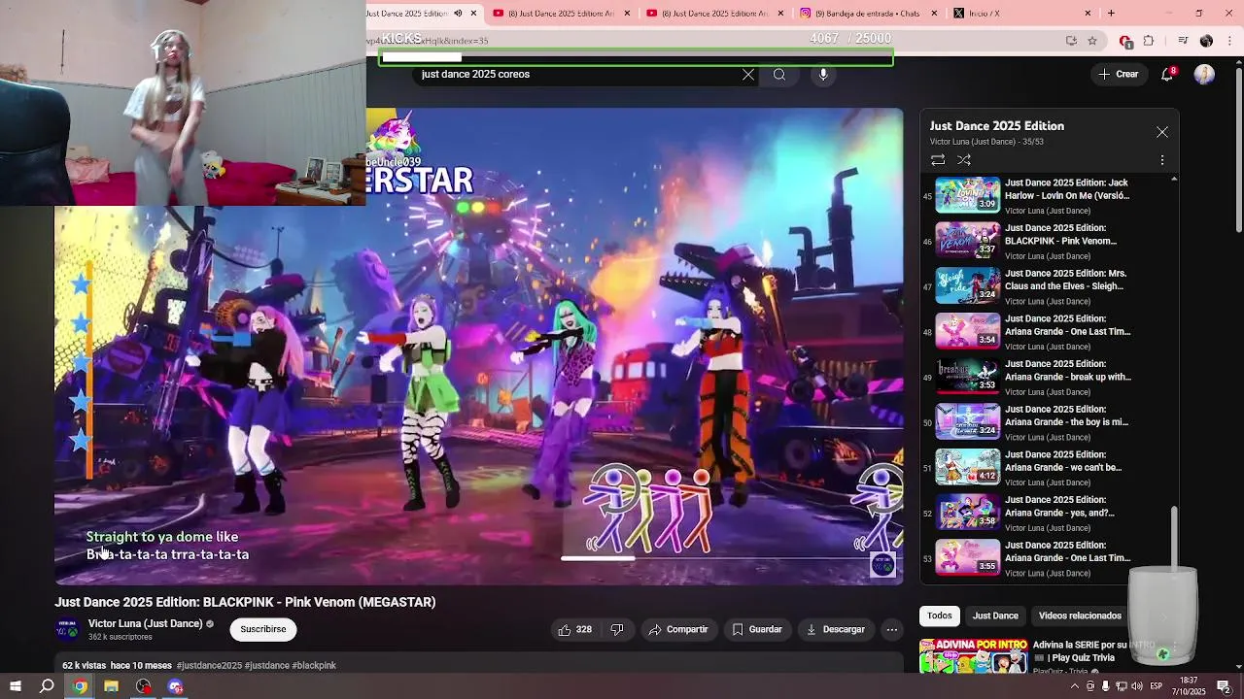Click the Chrome taskbar icon
This screenshot has height=699, width=1244.
click(80, 686)
